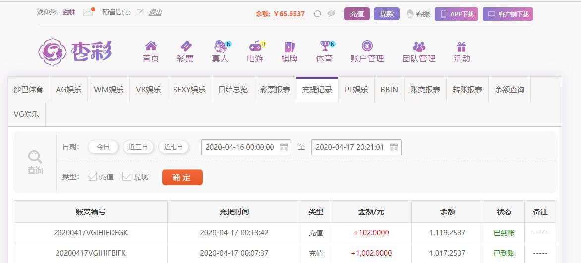
Task: Hide balance using the eye icon
Action: tap(331, 14)
